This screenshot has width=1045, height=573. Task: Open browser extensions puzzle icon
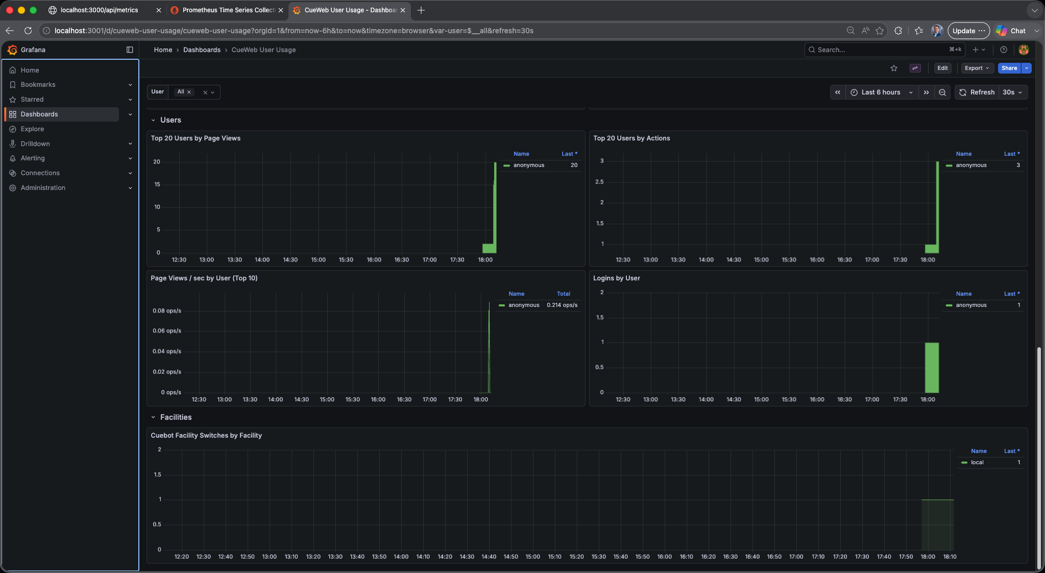tap(898, 31)
